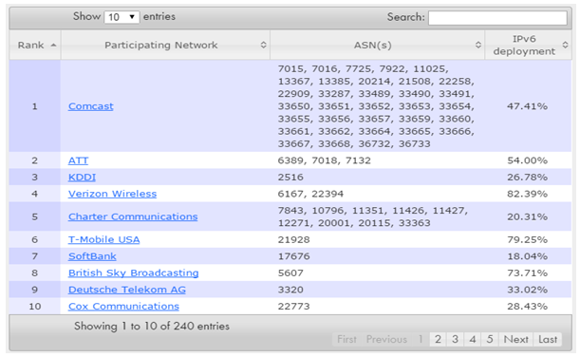Open the ATT network link
The height and width of the screenshot is (357, 580).
click(78, 160)
